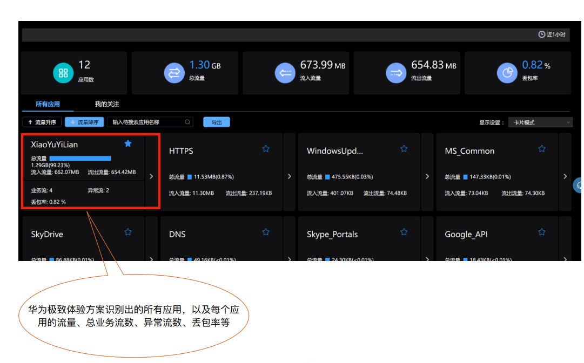Favorite the MS_Common application star
Screen dimensions: 584x363
tap(542, 149)
